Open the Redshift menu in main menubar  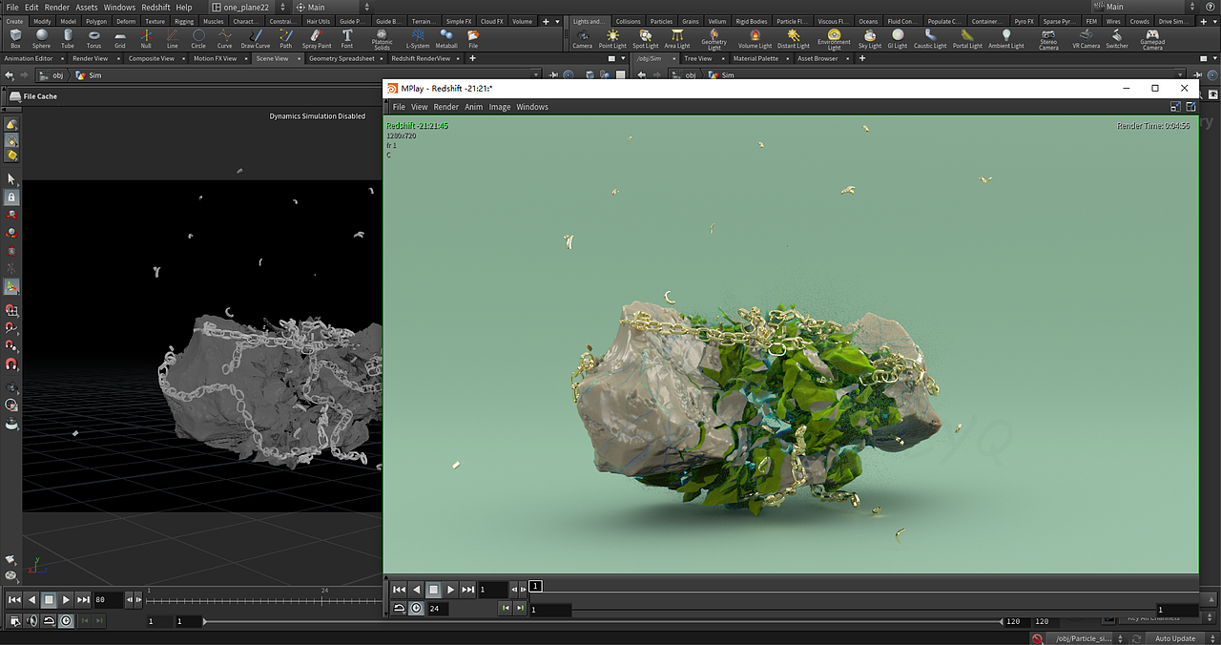click(x=155, y=8)
